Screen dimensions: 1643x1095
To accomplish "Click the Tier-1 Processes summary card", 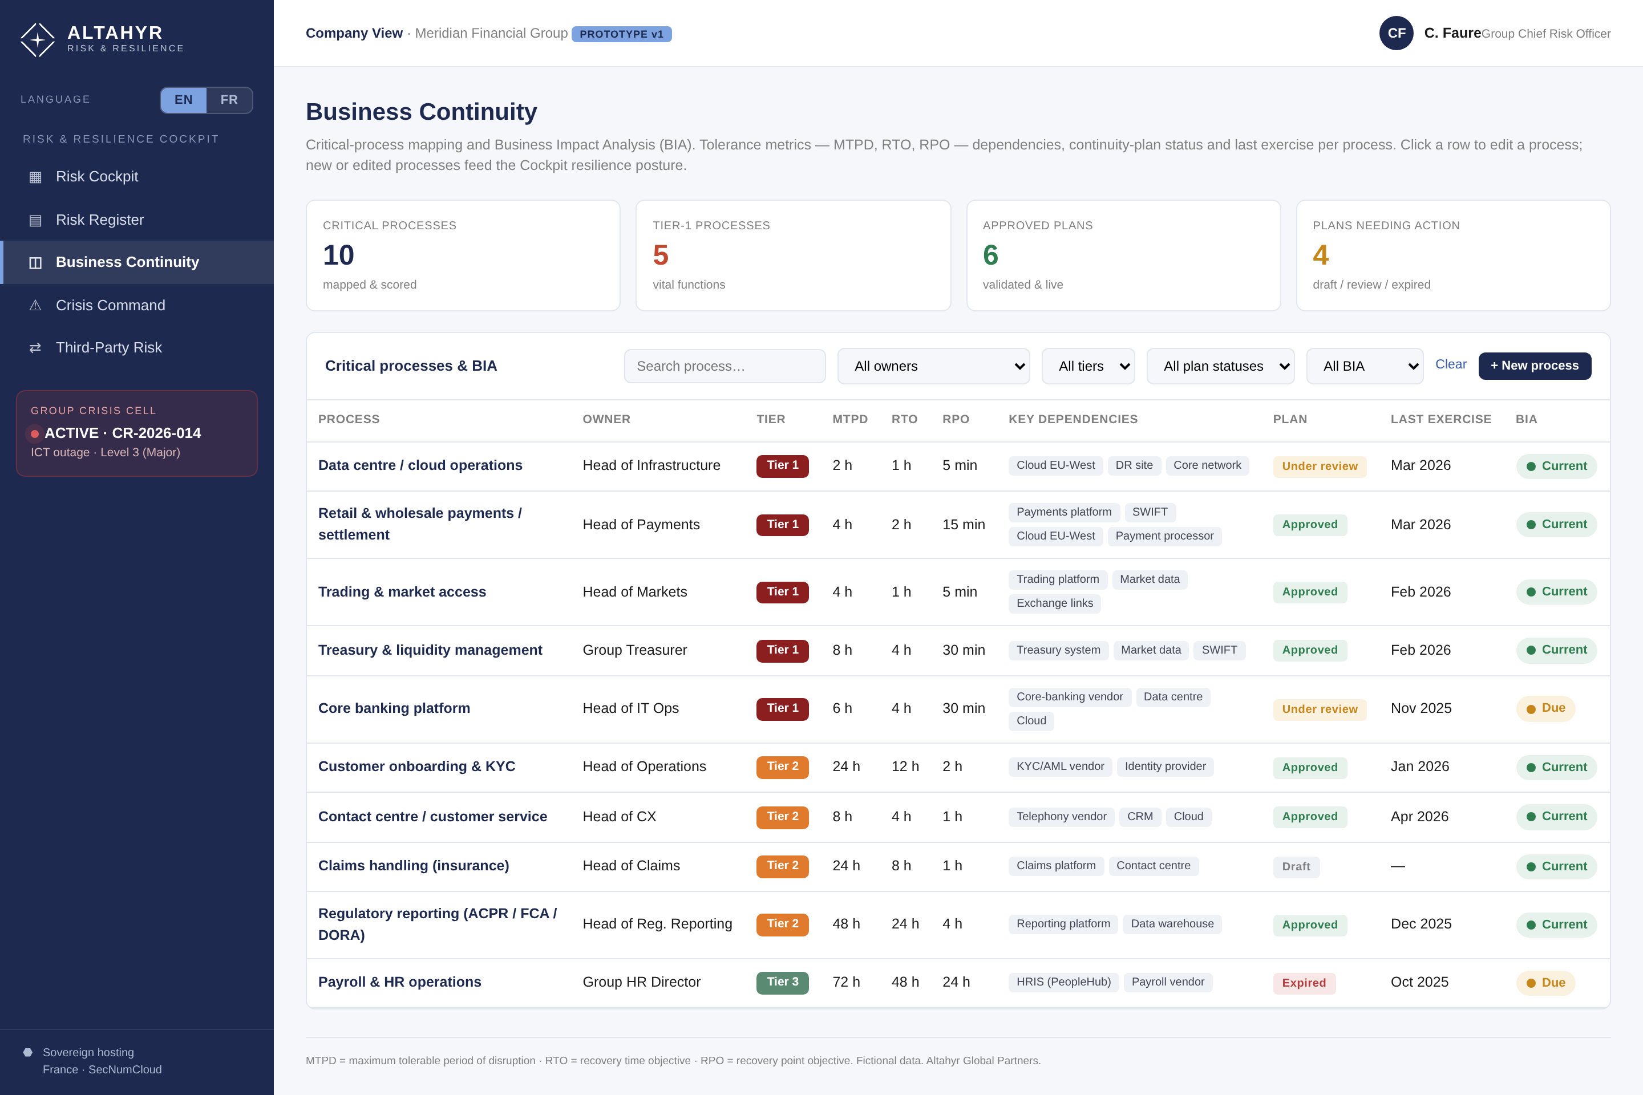I will (x=793, y=255).
